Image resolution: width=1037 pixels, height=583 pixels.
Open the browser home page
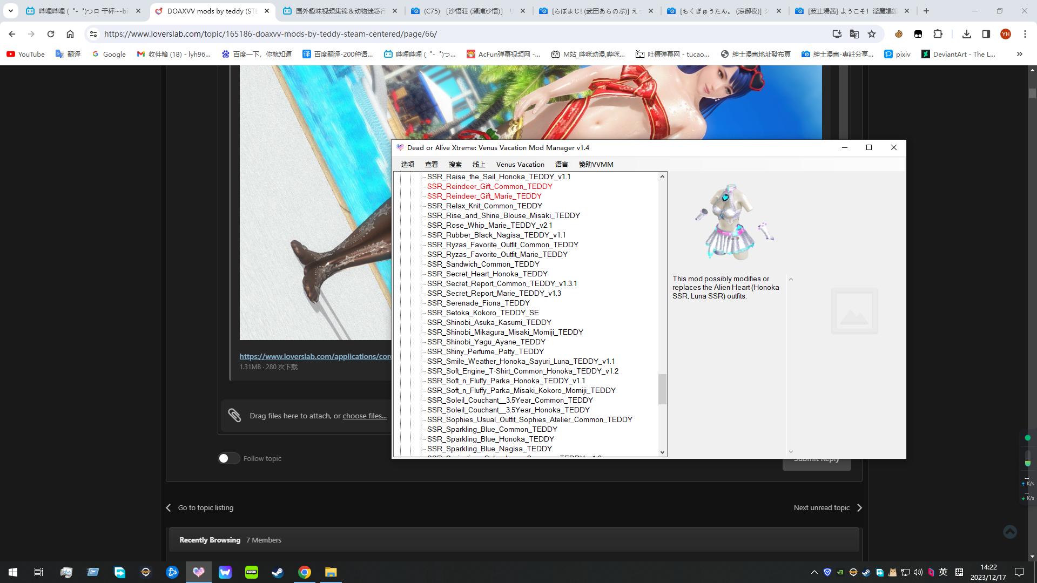70,34
